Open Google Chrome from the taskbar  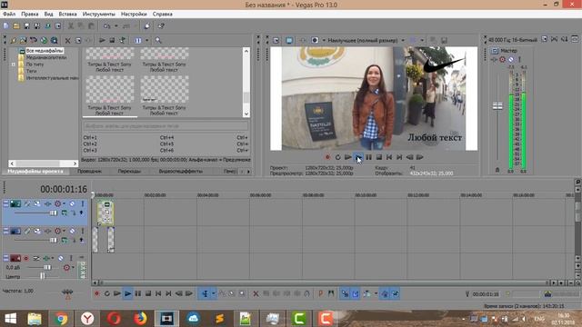click(61, 319)
